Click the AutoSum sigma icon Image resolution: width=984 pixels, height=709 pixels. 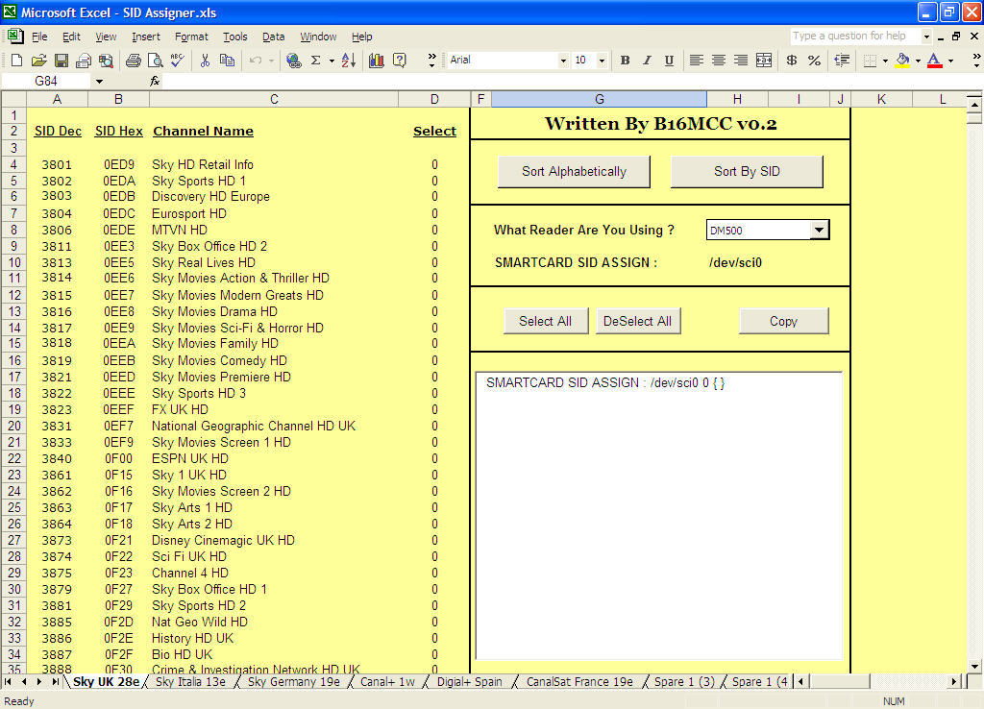[315, 61]
